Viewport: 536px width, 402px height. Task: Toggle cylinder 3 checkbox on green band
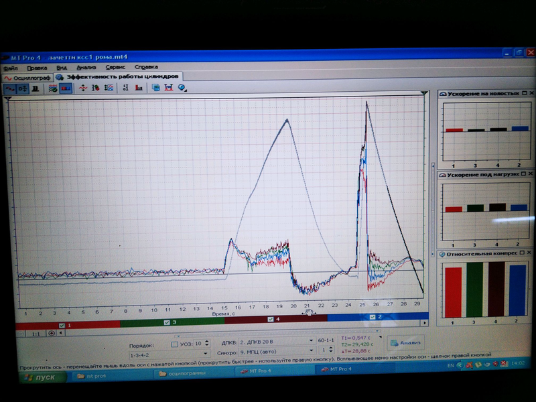[x=166, y=322]
